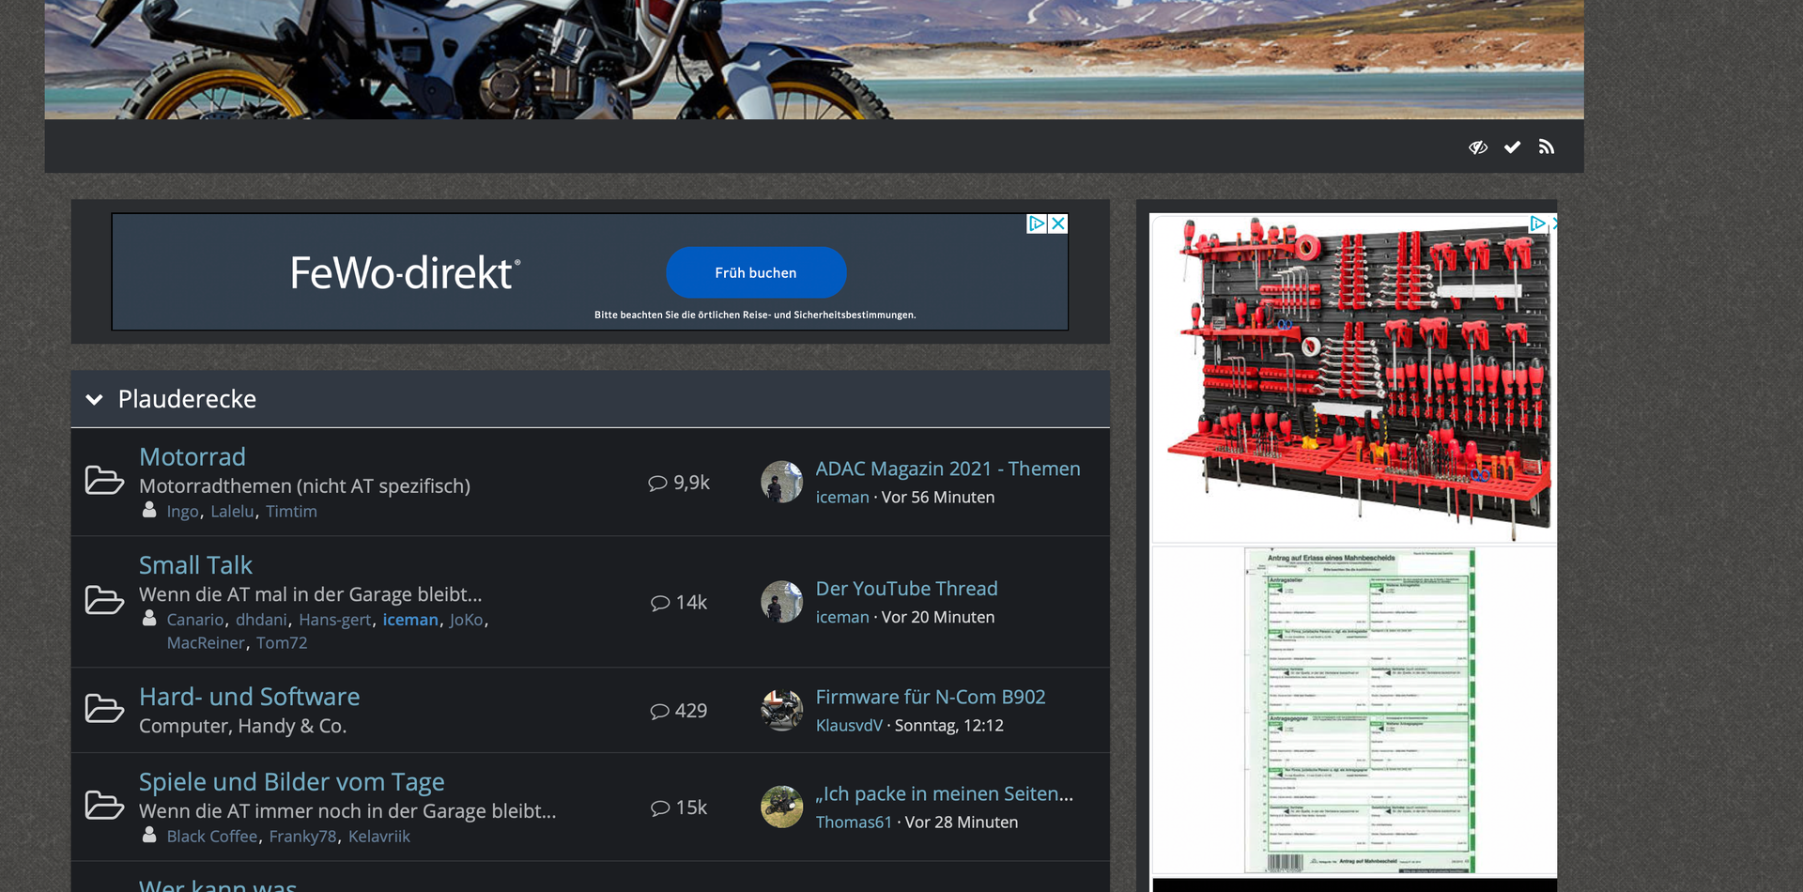Close the FeWo-direkt banner ad

point(1058,223)
